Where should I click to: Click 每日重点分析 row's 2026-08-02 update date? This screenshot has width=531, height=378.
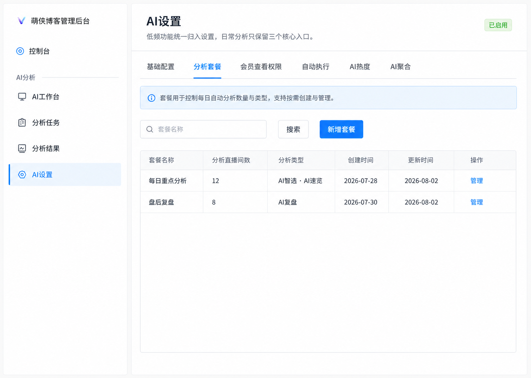[x=421, y=181]
